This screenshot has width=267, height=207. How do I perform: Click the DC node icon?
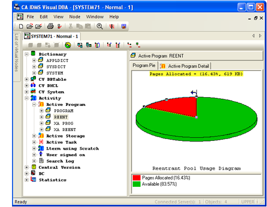pos(33,173)
